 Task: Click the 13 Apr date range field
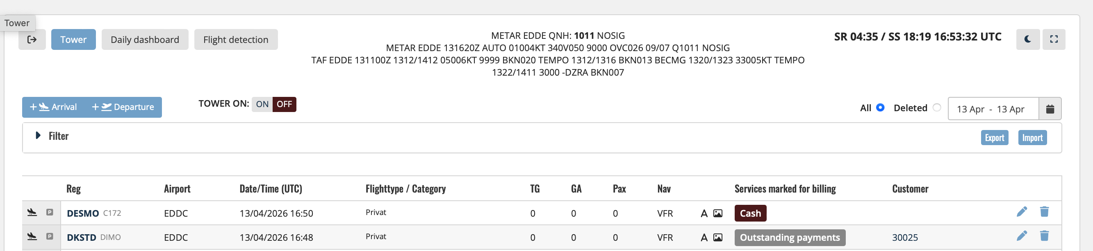(x=993, y=109)
